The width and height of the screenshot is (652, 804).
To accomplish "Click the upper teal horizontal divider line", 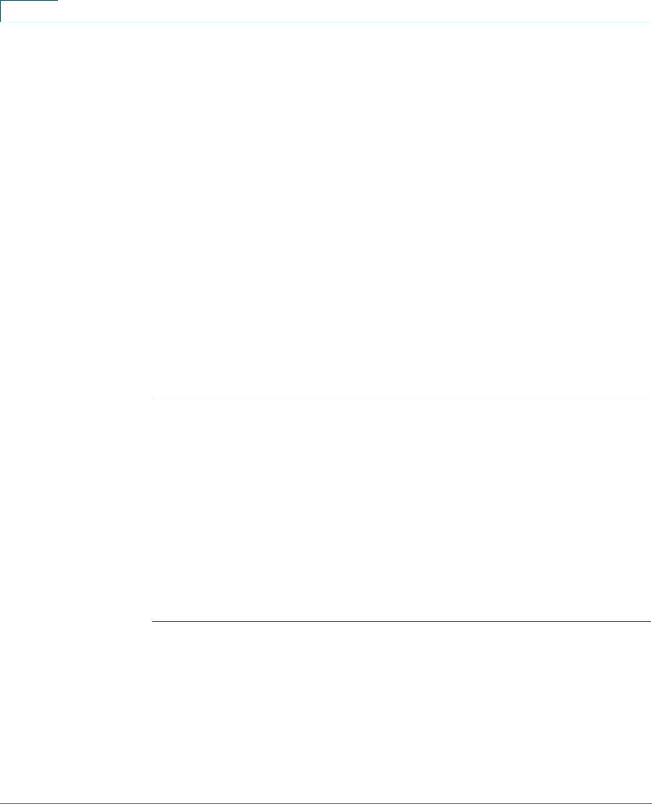I will point(401,397).
